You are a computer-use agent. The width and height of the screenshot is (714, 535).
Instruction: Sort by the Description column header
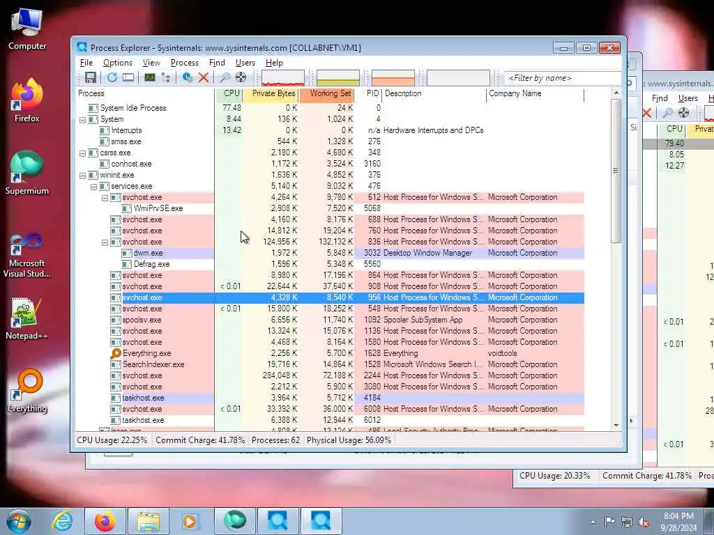click(x=434, y=93)
